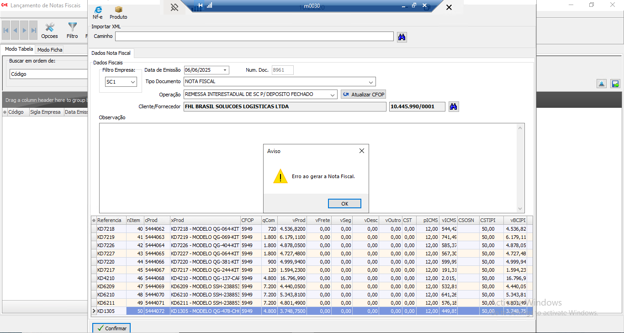Click the unpin icon on remote session bar
Image resolution: width=624 pixels, height=333 pixels.
pos(174,7)
